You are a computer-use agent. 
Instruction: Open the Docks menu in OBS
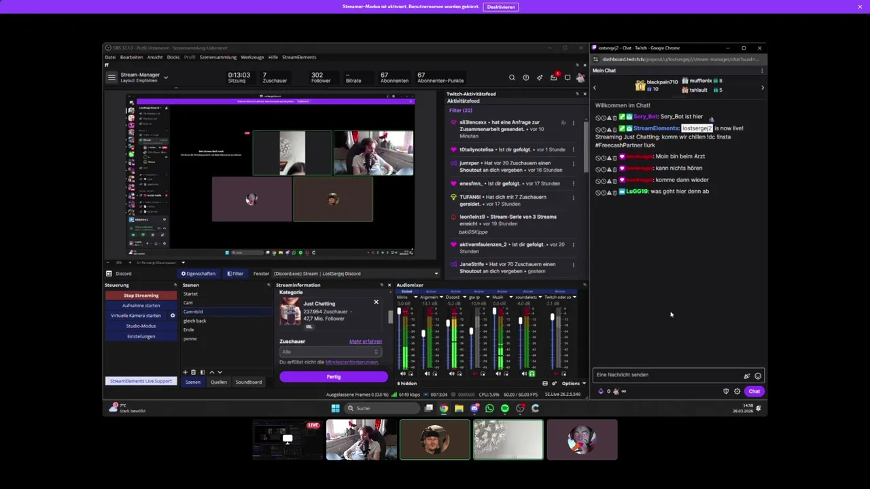[x=173, y=57]
